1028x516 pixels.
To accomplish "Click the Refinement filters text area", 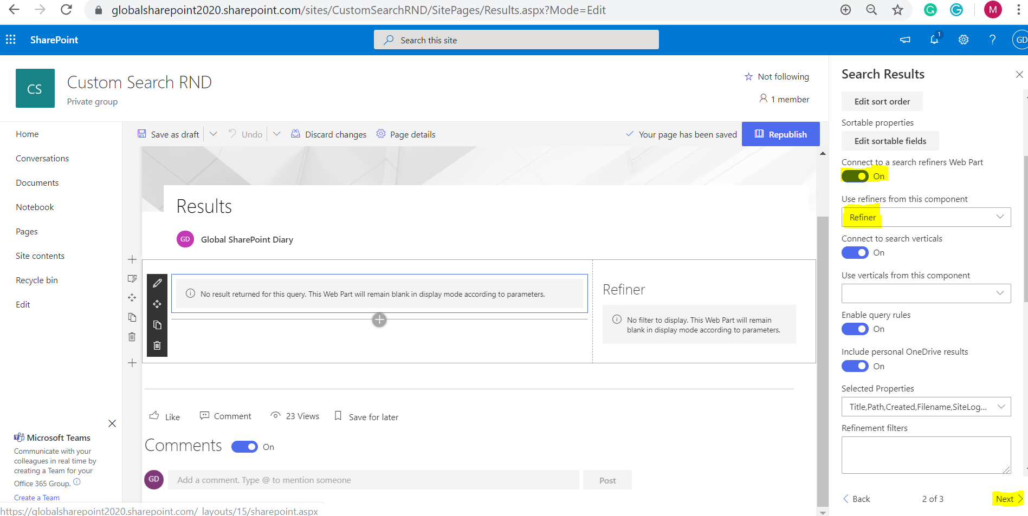I will [926, 455].
